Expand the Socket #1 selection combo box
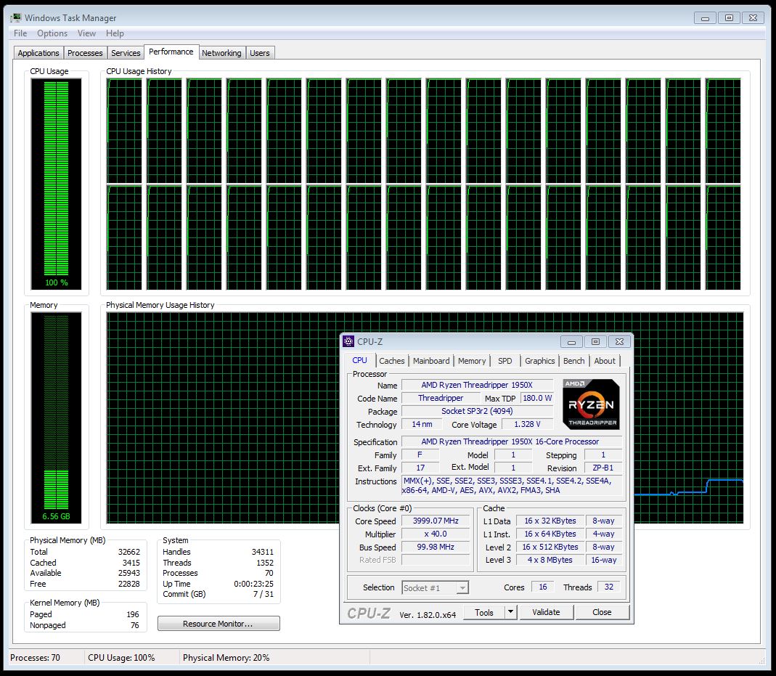Image resolution: width=776 pixels, height=676 pixels. click(x=462, y=587)
